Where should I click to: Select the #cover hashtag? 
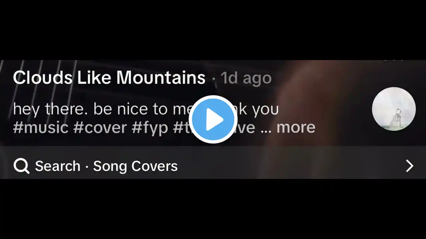100,127
